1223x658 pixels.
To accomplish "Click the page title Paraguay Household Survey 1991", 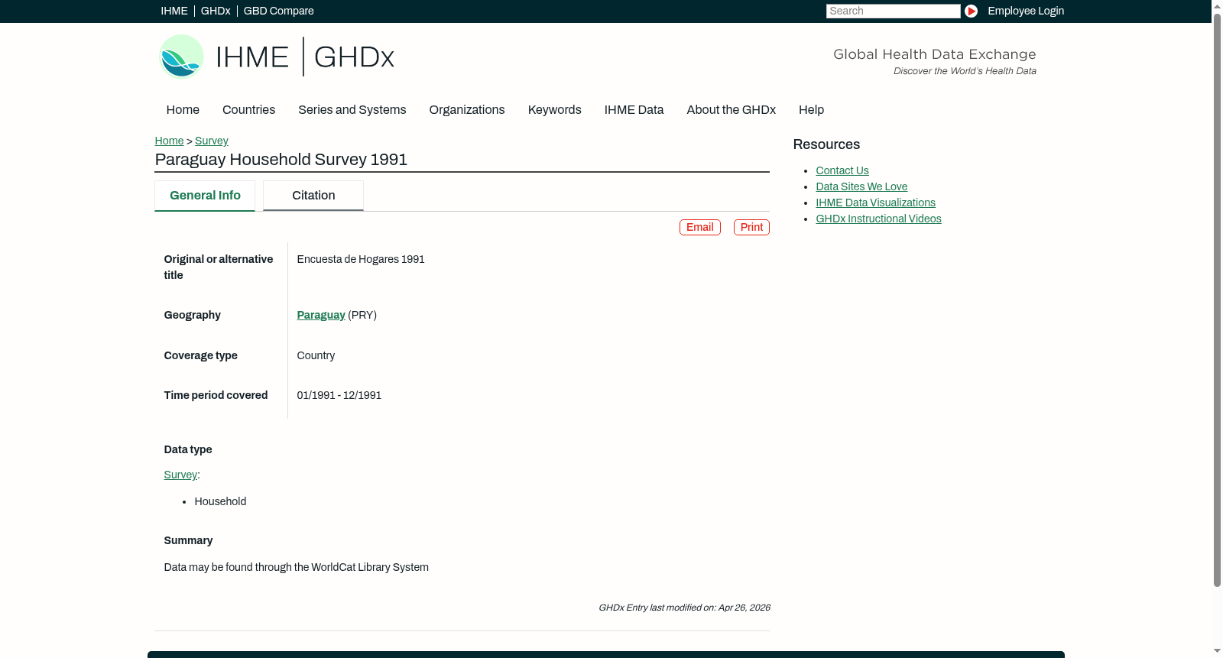I will [x=281, y=160].
